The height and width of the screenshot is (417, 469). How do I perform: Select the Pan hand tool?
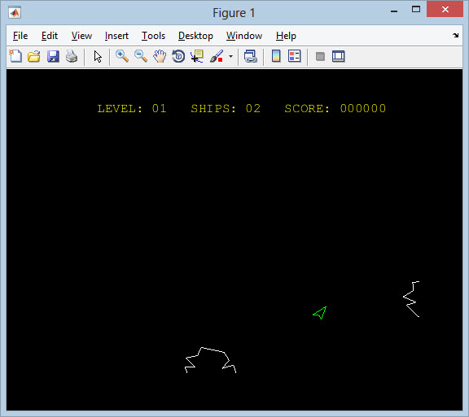pos(160,56)
